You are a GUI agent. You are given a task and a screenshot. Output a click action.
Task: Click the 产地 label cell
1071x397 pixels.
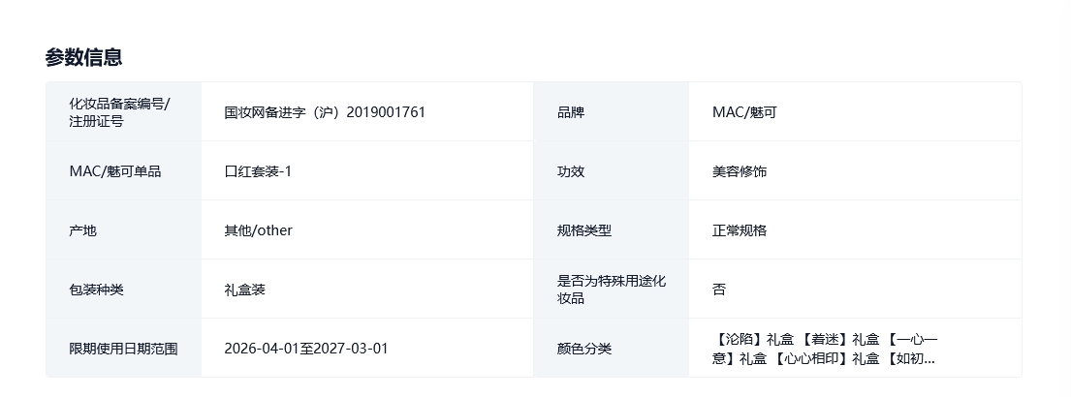pyautogui.click(x=83, y=230)
